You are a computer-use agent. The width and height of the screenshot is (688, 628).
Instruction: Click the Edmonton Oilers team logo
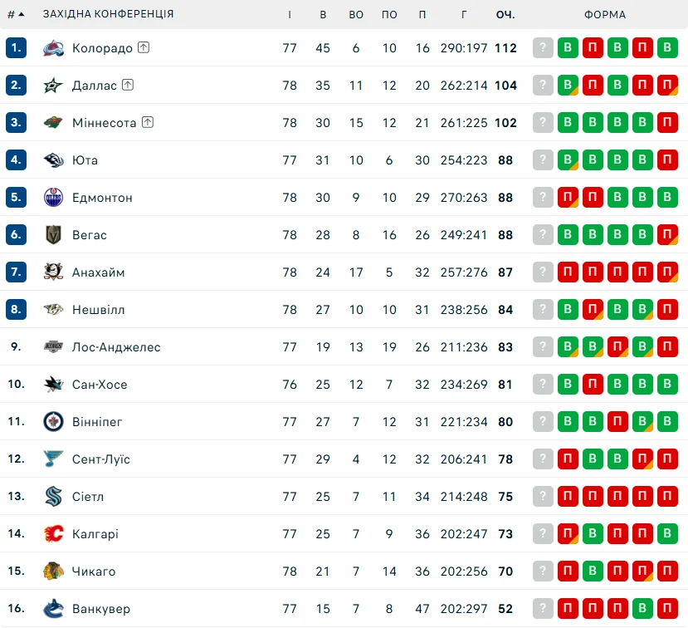[x=53, y=198]
